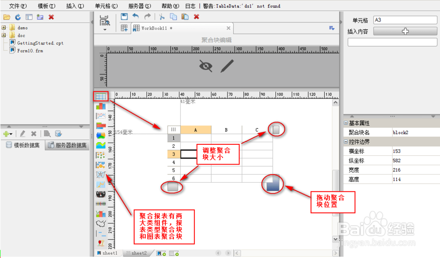Open the 文件(F) menu
This screenshot has width=440, height=258.
pyautogui.click(x=18, y=6)
